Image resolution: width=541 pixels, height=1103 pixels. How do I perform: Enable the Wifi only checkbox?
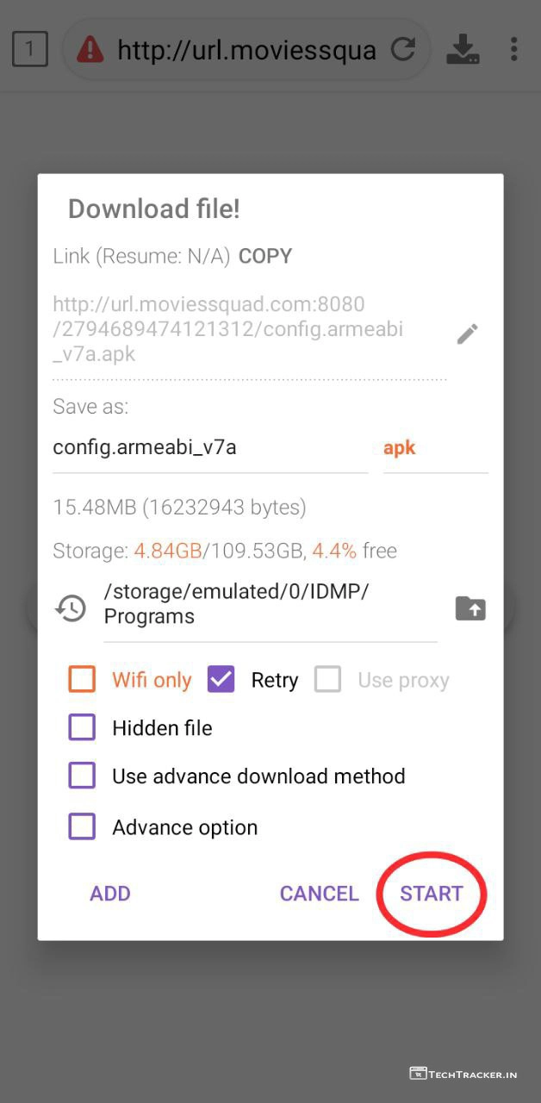(82, 679)
